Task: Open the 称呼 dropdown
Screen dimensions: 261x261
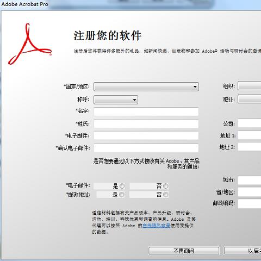Action: (x=116, y=100)
